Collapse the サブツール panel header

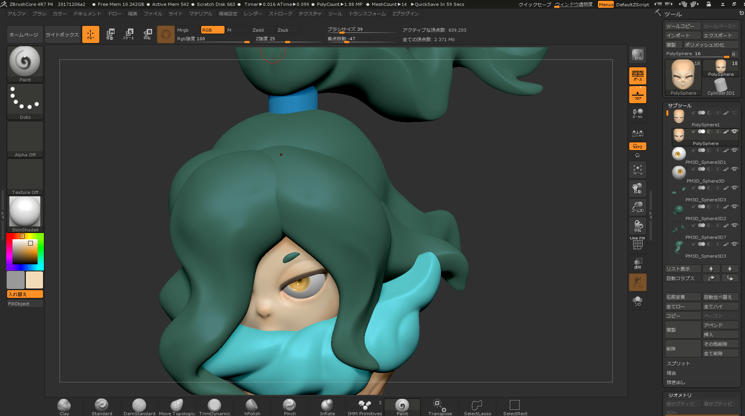point(680,106)
